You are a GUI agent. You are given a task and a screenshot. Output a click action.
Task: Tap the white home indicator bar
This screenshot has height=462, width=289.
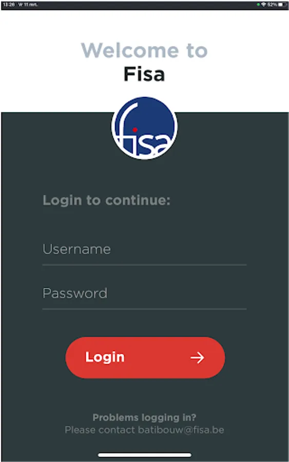144,455
